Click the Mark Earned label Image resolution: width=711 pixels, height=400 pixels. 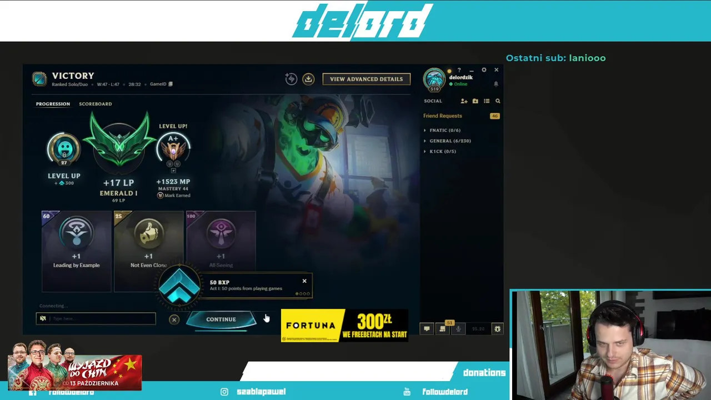[173, 196]
